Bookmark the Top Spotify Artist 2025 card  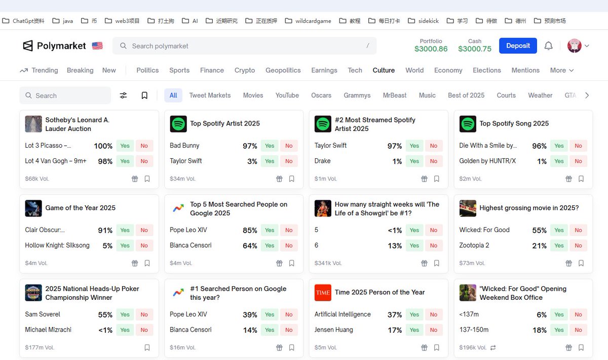[292, 179]
